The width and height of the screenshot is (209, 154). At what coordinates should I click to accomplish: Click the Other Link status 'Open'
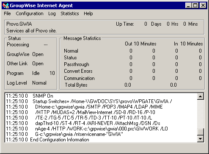pyautogui.click(x=38, y=64)
